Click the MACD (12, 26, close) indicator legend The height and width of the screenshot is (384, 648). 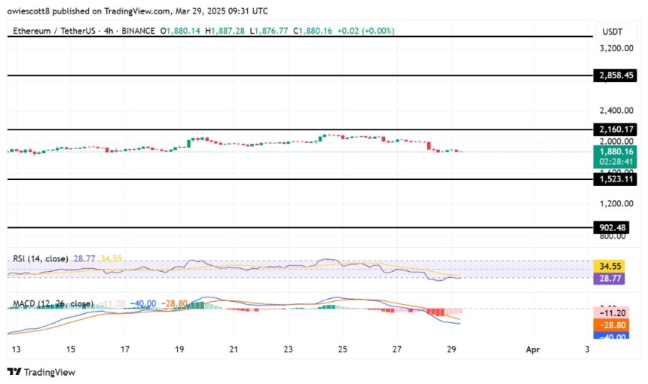(x=51, y=303)
